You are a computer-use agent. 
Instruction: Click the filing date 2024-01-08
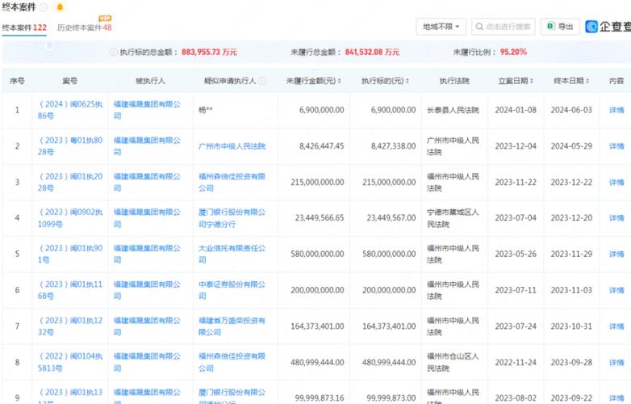click(x=516, y=110)
